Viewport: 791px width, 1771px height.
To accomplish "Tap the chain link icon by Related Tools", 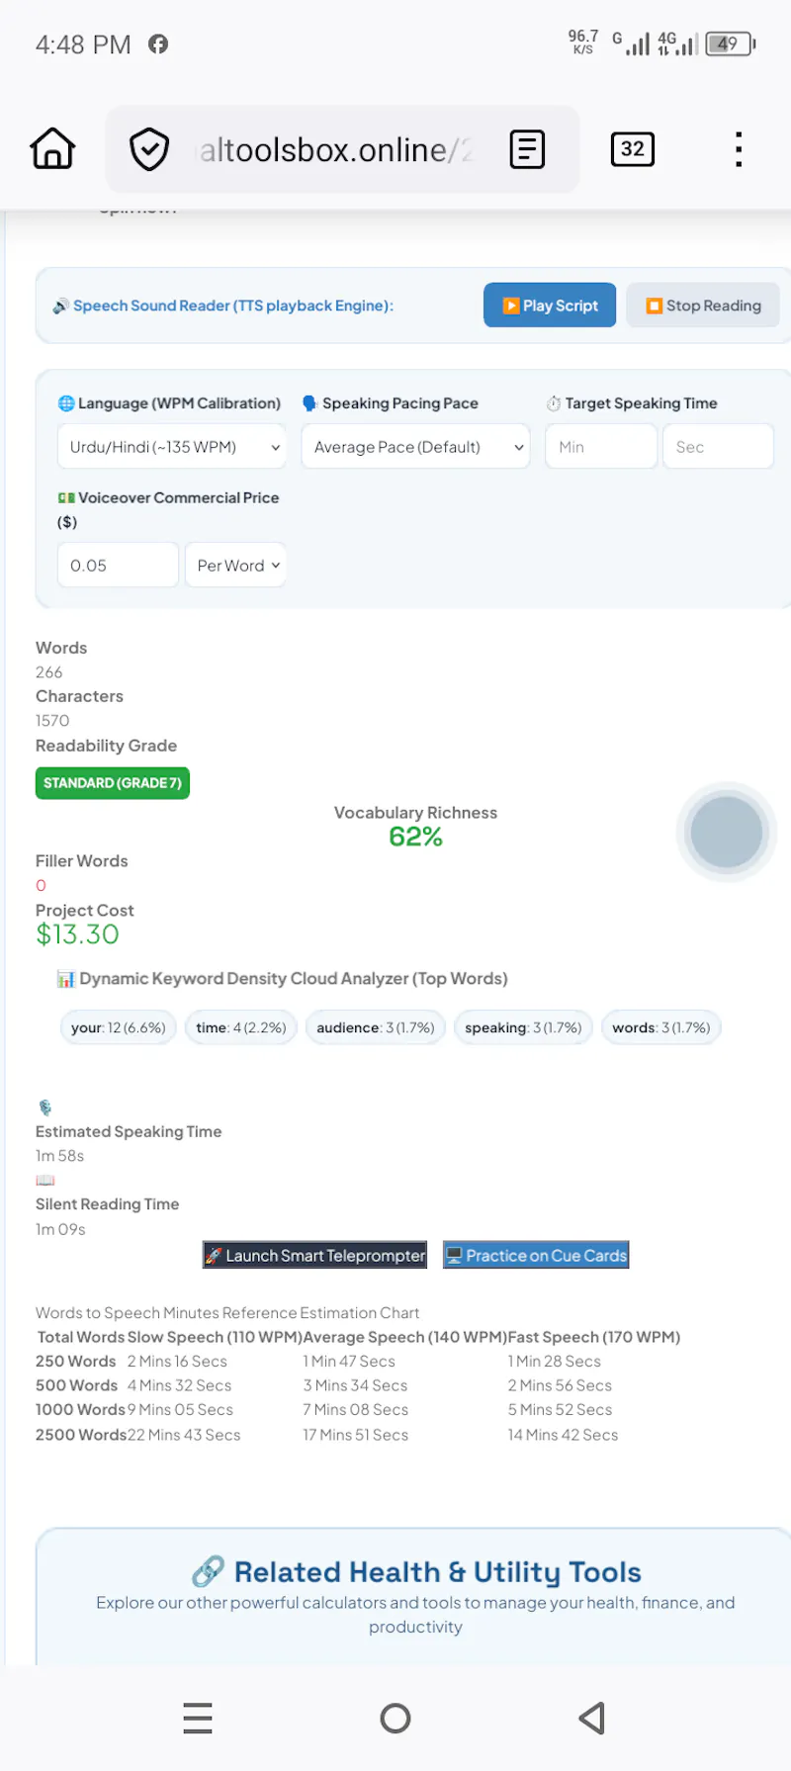I will click(x=209, y=1571).
